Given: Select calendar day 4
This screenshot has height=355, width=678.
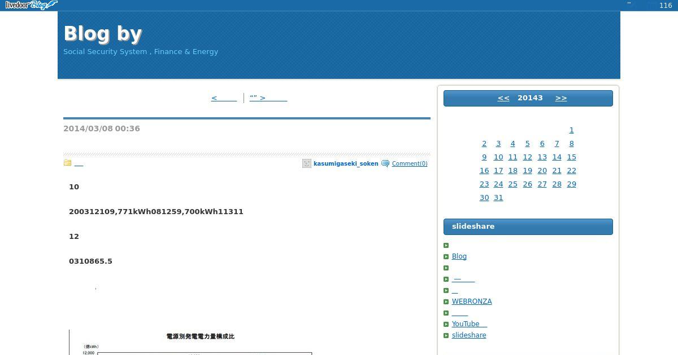Looking at the screenshot, I should [512, 144].
